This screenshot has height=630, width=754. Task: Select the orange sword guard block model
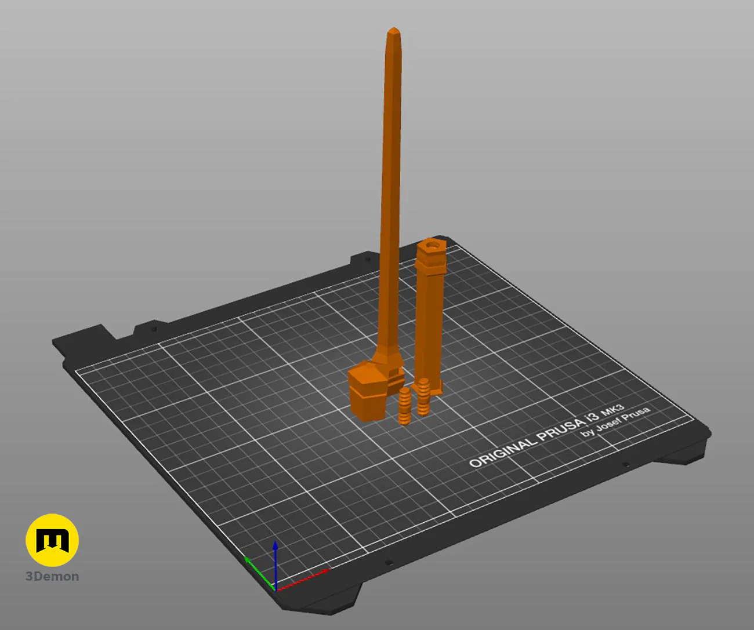pyautogui.click(x=368, y=389)
